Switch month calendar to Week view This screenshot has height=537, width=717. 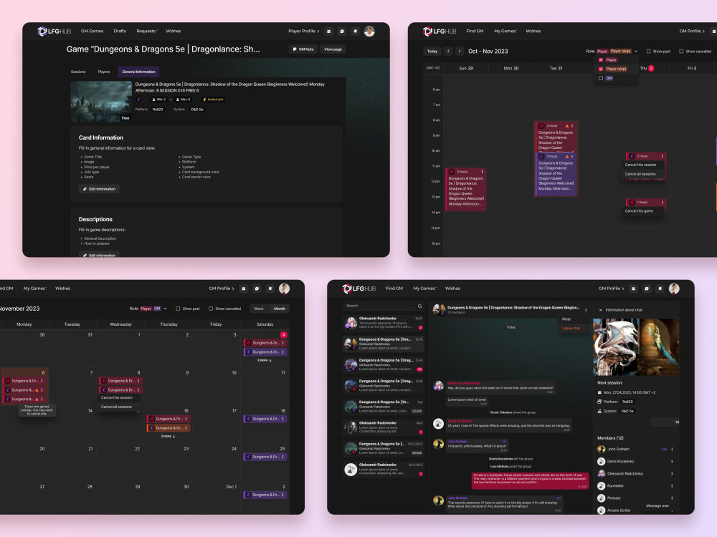[x=259, y=309]
